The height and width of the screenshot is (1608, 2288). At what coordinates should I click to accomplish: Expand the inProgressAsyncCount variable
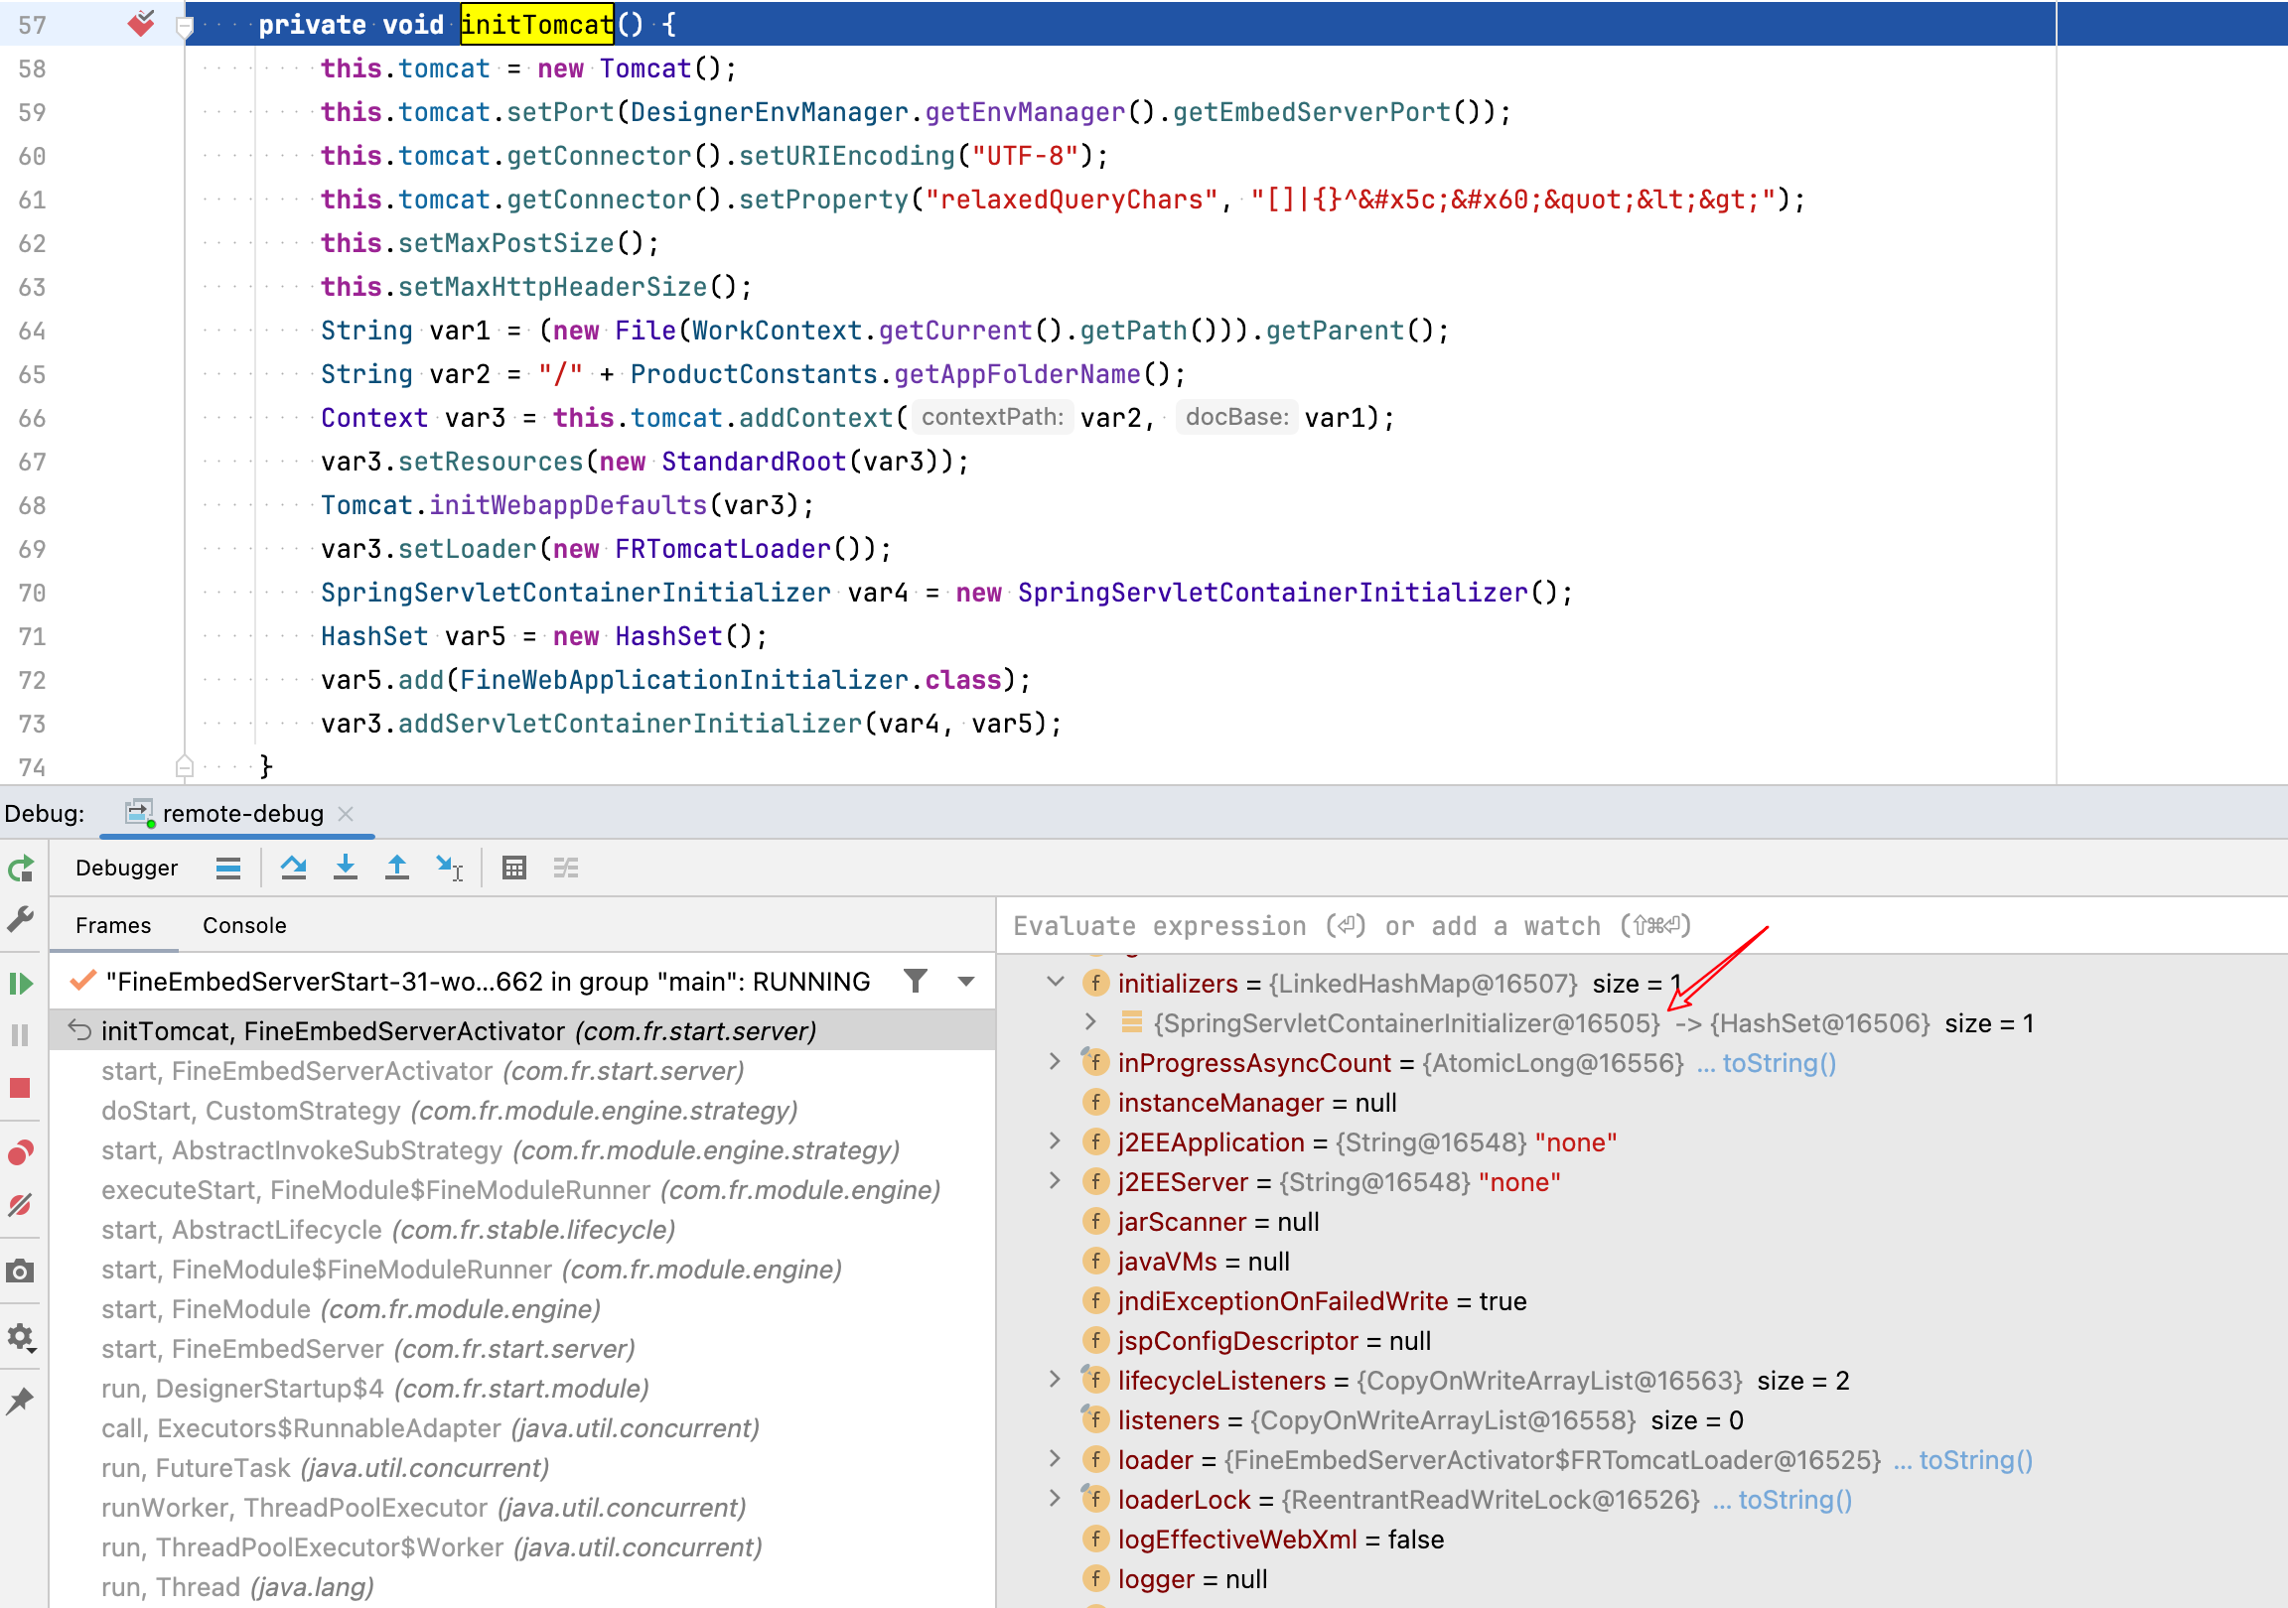point(1056,1062)
